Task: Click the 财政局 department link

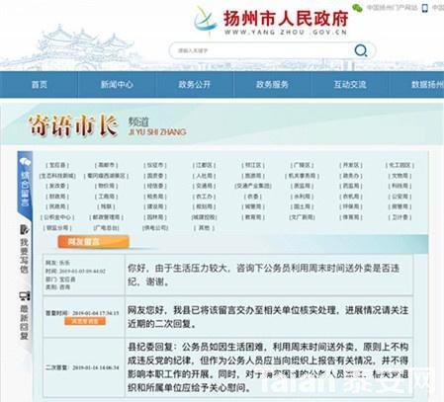Action: tap(57, 197)
